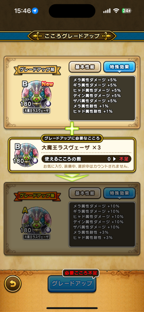Select upper 基本性能 tab
The height and width of the screenshot is (312, 144).
pyautogui.click(x=85, y=67)
